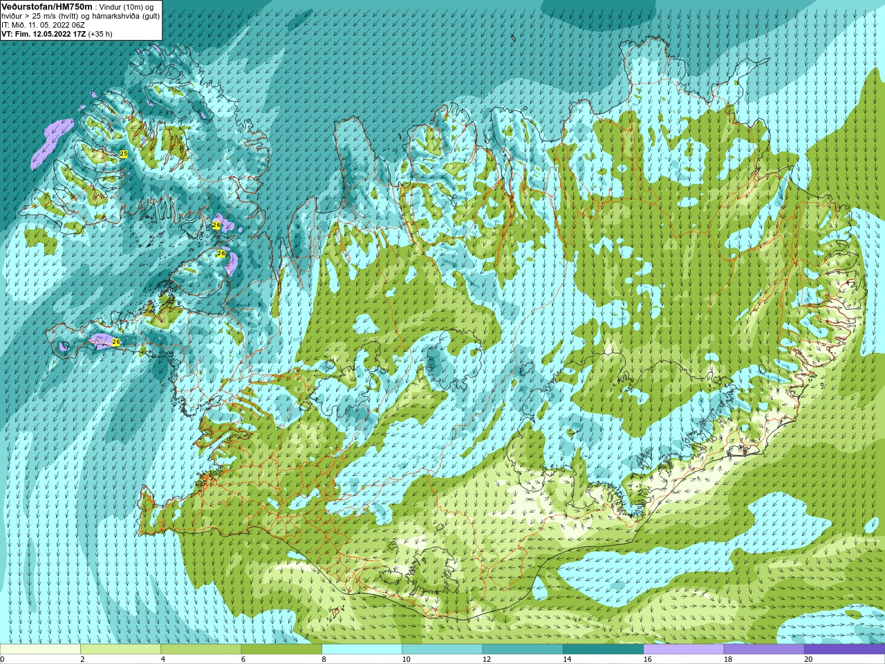Click the legend scale label '2'
Screen dimensions: 885x664
pos(83,659)
